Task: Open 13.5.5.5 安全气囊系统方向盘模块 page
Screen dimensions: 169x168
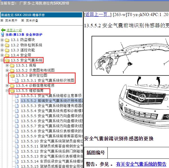Action: coord(52,116)
